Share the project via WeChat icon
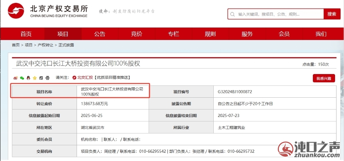 pos(22,78)
